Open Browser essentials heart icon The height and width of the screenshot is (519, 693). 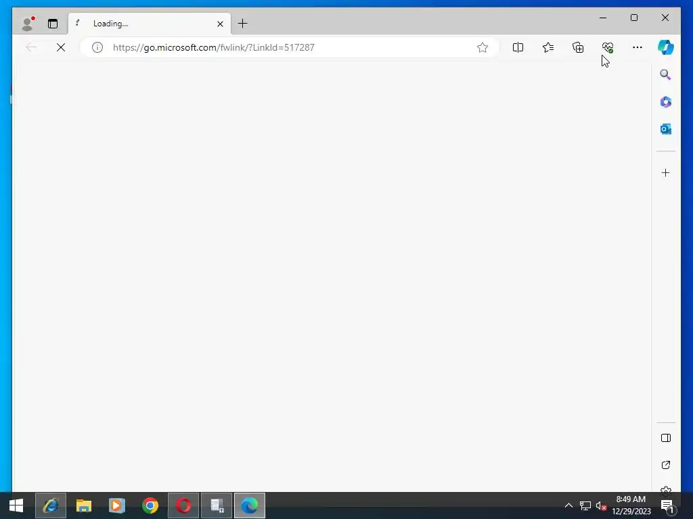(608, 47)
